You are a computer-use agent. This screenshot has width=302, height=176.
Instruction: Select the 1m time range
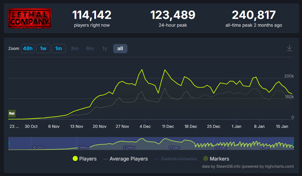[59, 48]
